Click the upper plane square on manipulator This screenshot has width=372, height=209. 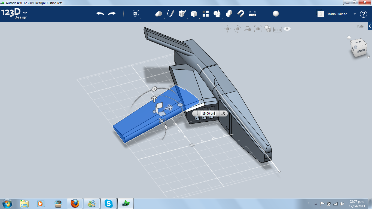coord(160,106)
